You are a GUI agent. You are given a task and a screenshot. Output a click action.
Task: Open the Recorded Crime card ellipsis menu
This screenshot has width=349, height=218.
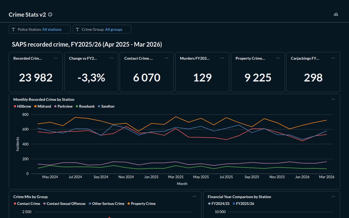(x=56, y=58)
